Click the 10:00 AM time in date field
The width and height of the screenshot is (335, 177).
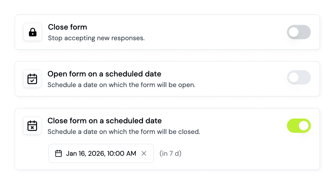click(x=122, y=153)
